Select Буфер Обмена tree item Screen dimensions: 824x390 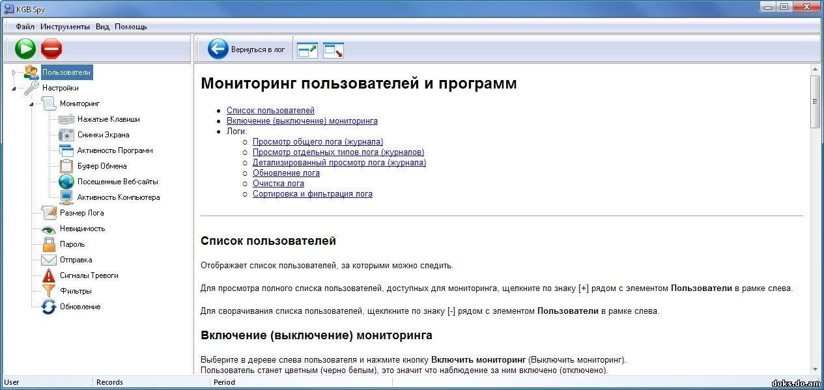[x=102, y=166]
